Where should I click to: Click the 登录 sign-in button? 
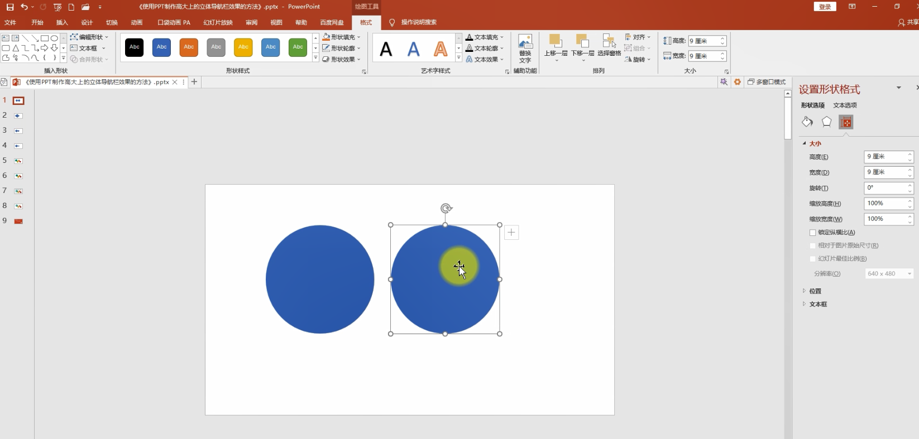(x=825, y=7)
